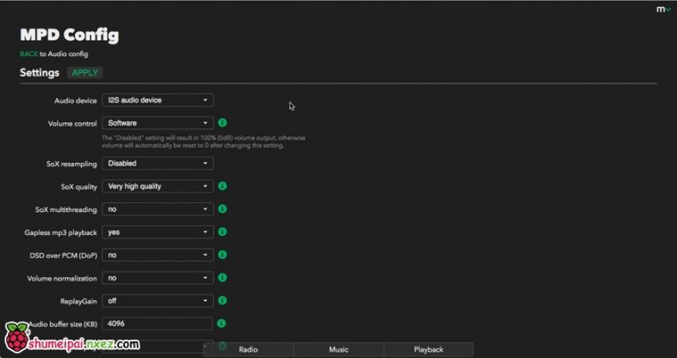
Task: Switch to the Music tab
Action: [x=338, y=349]
